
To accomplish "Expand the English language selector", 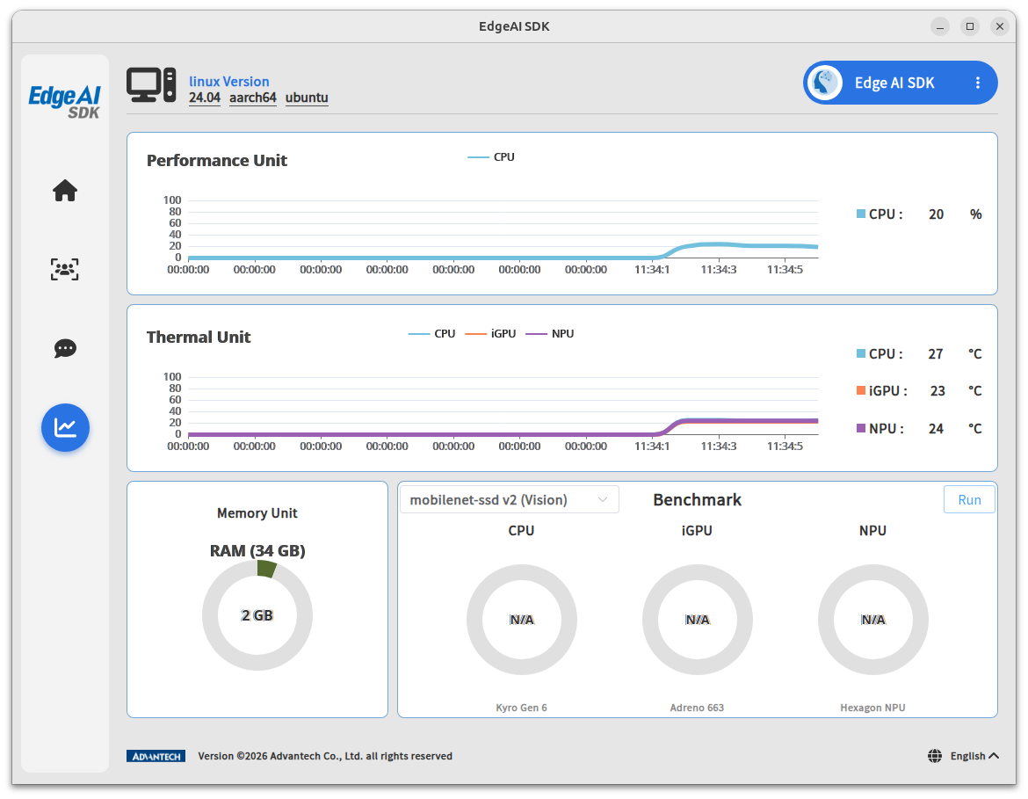I will [x=974, y=756].
